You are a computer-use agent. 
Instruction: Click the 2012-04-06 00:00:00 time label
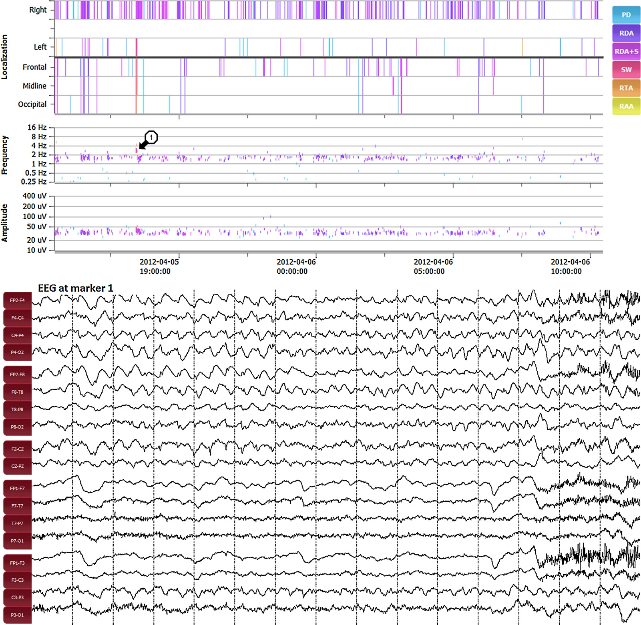[296, 266]
